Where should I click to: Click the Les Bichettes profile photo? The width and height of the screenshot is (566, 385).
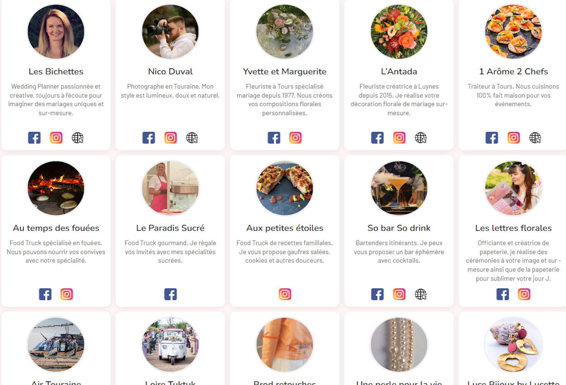(56, 31)
